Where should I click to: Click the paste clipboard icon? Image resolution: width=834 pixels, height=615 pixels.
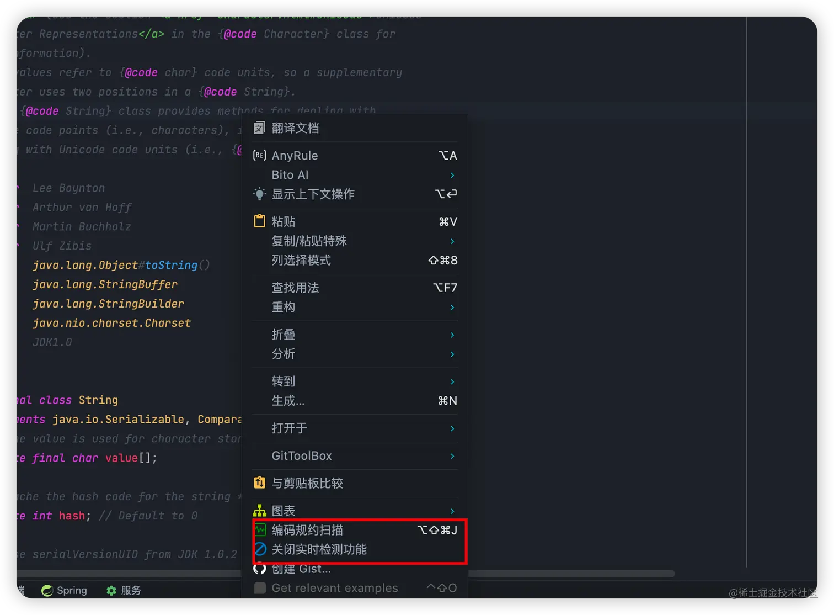259,221
